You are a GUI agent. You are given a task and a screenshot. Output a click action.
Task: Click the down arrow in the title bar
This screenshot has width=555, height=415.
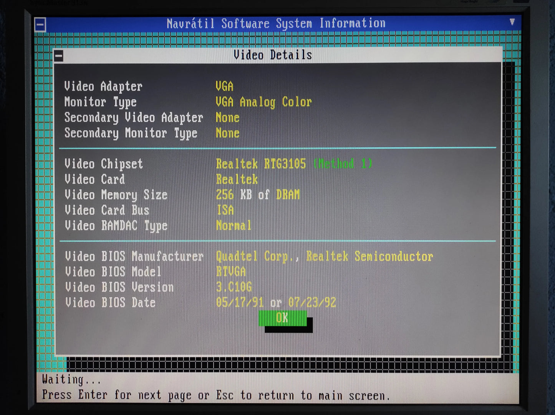point(512,22)
